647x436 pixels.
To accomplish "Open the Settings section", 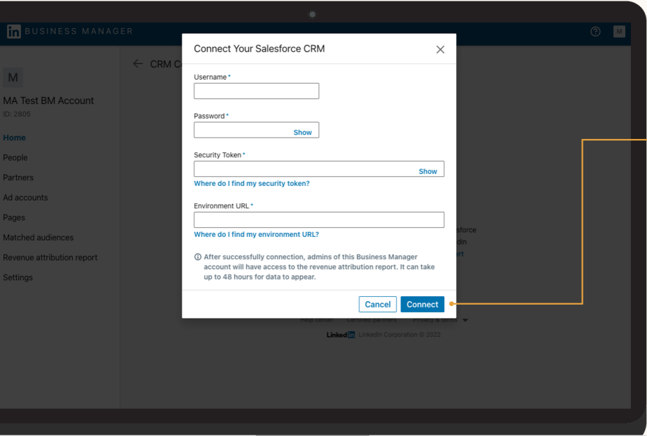I will (x=17, y=277).
